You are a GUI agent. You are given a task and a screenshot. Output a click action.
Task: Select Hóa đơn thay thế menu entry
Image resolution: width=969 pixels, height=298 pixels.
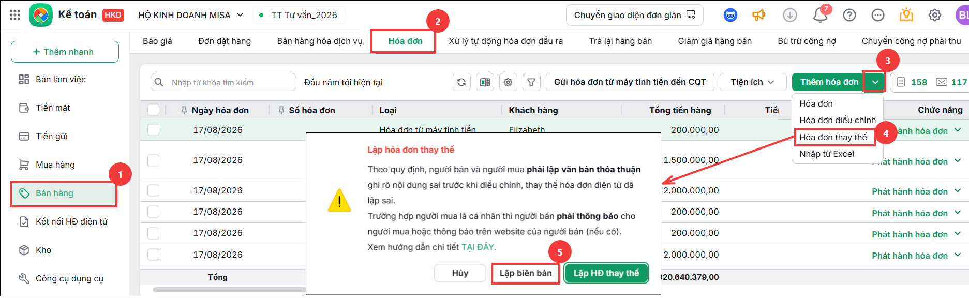833,137
